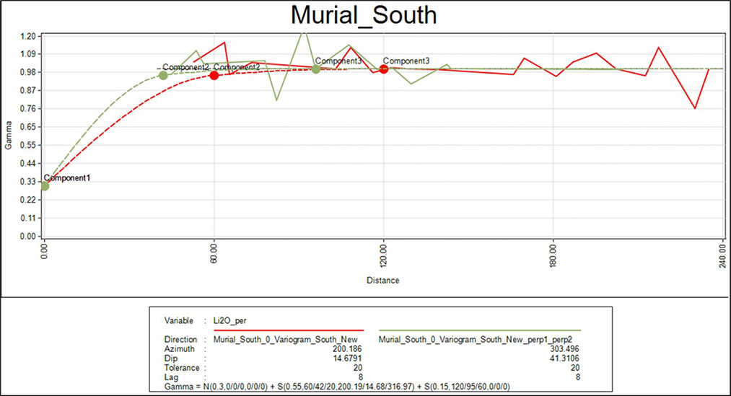Click the red Component3 marker at distance 120
The image size is (731, 396).
point(384,69)
